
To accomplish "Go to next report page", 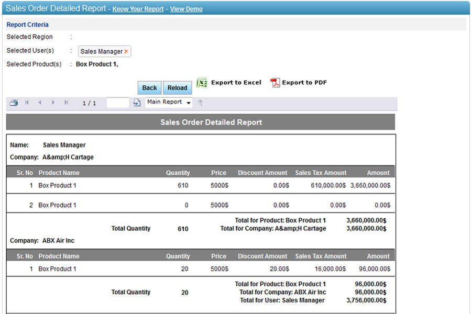I will 53,103.
